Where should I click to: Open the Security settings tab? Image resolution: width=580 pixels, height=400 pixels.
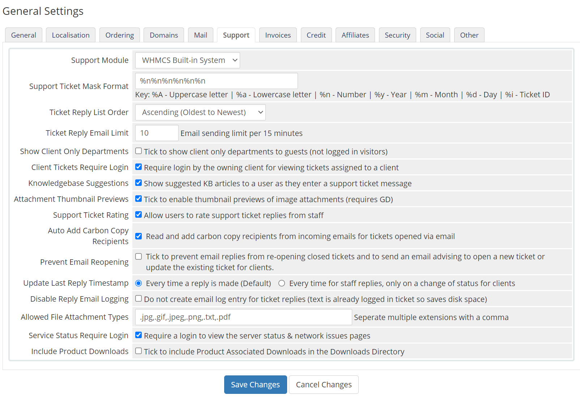(x=397, y=35)
